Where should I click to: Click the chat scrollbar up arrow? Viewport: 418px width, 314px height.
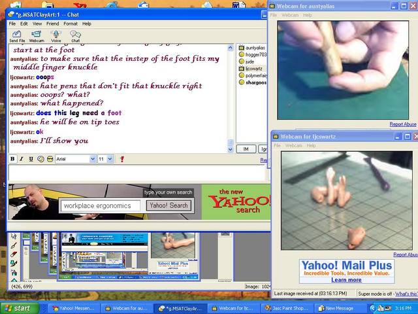tap(231, 48)
